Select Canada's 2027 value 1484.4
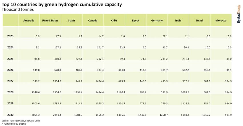The width and height of the screenshot is (243, 126). click(x=99, y=81)
